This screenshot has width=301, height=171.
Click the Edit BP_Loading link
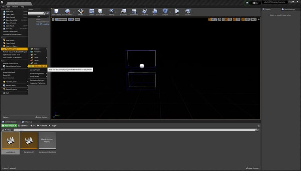[x=43, y=24]
